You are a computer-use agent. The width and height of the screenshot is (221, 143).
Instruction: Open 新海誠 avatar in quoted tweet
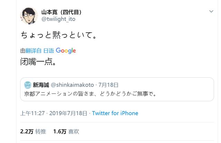pyautogui.click(x=28, y=85)
